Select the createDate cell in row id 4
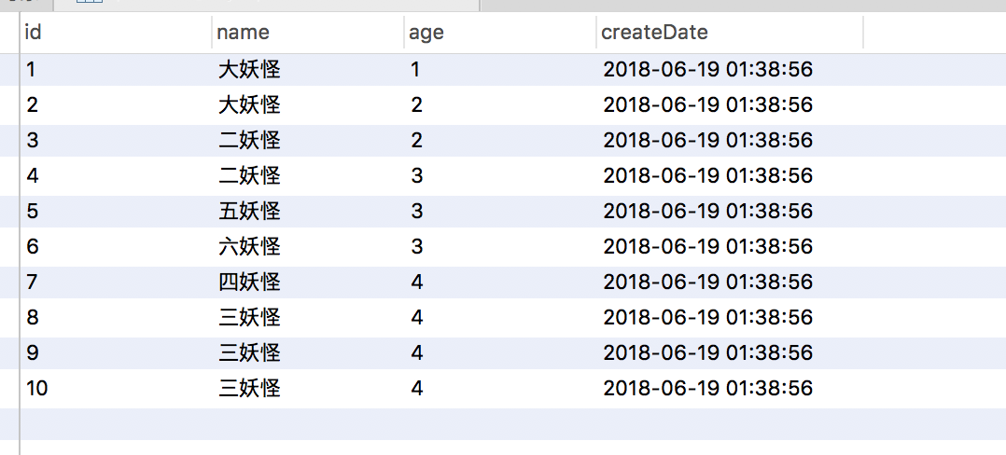 [x=708, y=175]
